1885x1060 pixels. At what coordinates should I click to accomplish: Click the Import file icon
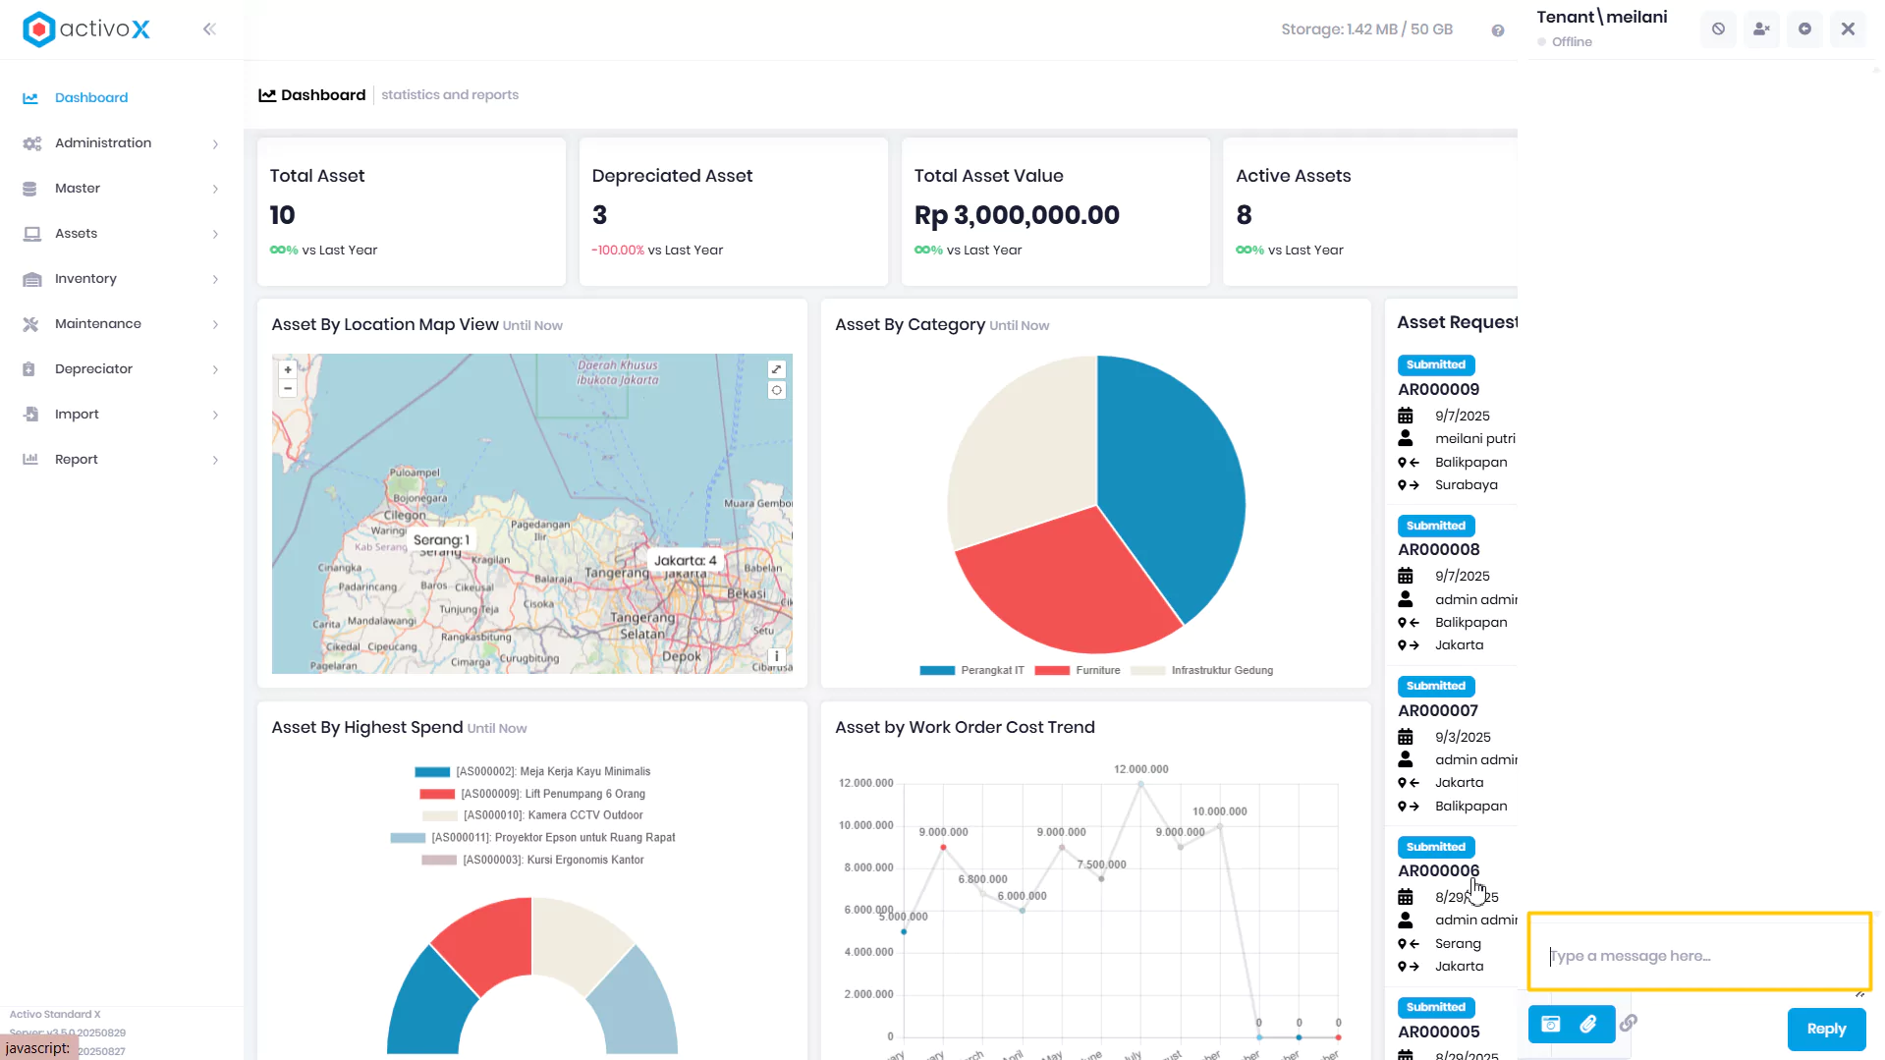coord(30,415)
